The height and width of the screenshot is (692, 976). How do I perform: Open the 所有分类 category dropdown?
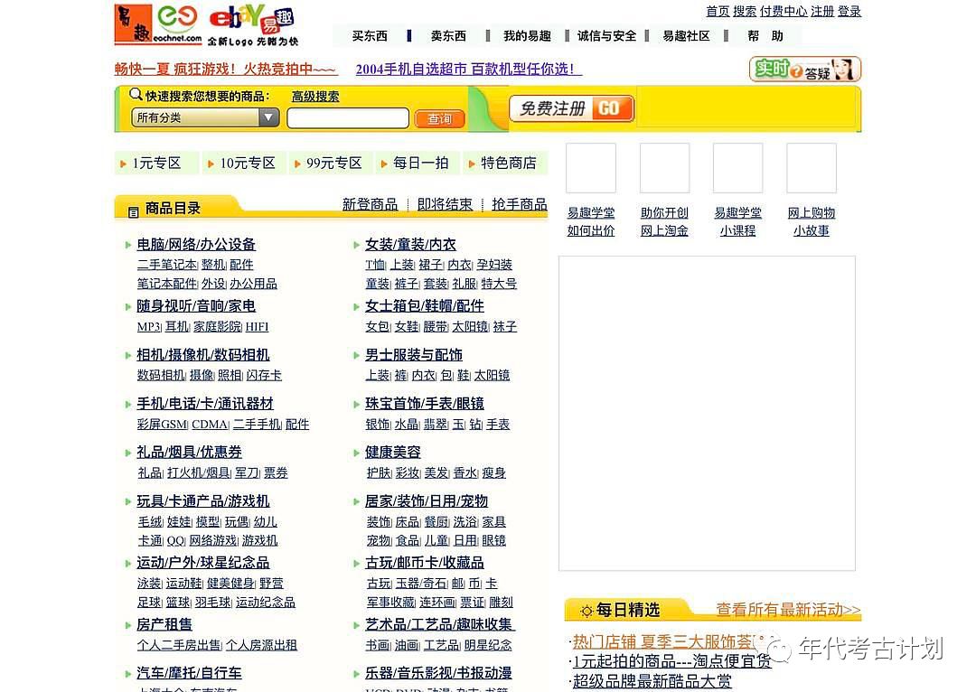pyautogui.click(x=205, y=117)
